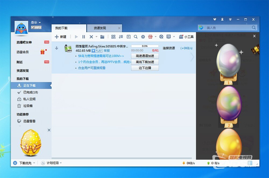Open settings via the gear icon

click(x=143, y=37)
